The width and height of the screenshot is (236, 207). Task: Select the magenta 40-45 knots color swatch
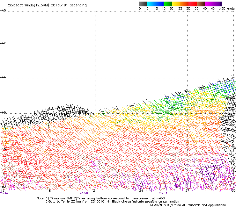[x=209, y=4]
